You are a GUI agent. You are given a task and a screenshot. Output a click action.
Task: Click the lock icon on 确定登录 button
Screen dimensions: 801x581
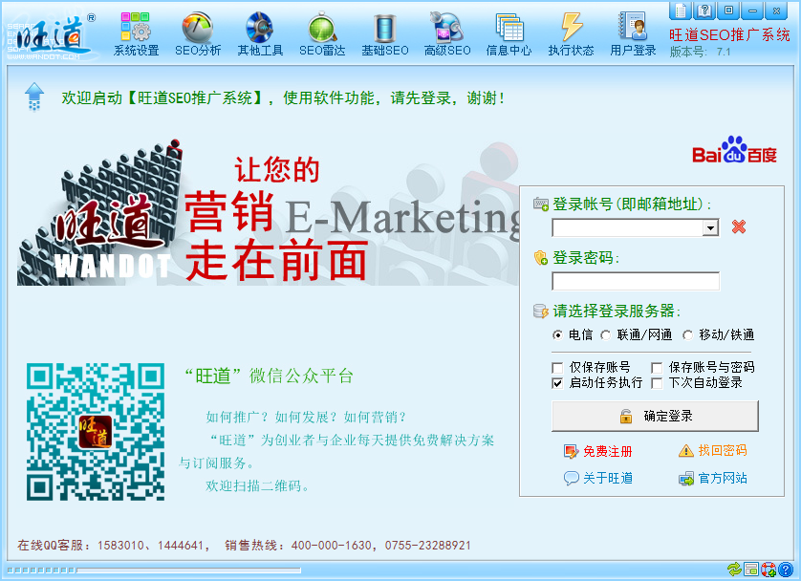pos(626,416)
